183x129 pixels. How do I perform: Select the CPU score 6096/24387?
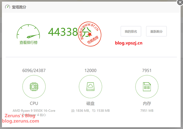34,70
